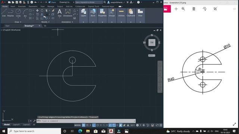The height and width of the screenshot is (134, 239).
Task: Toggle isolate objects in the status bar
Action: [x=148, y=125]
